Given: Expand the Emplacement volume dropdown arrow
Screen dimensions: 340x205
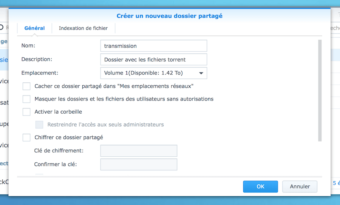Looking at the screenshot, I should click(201, 73).
